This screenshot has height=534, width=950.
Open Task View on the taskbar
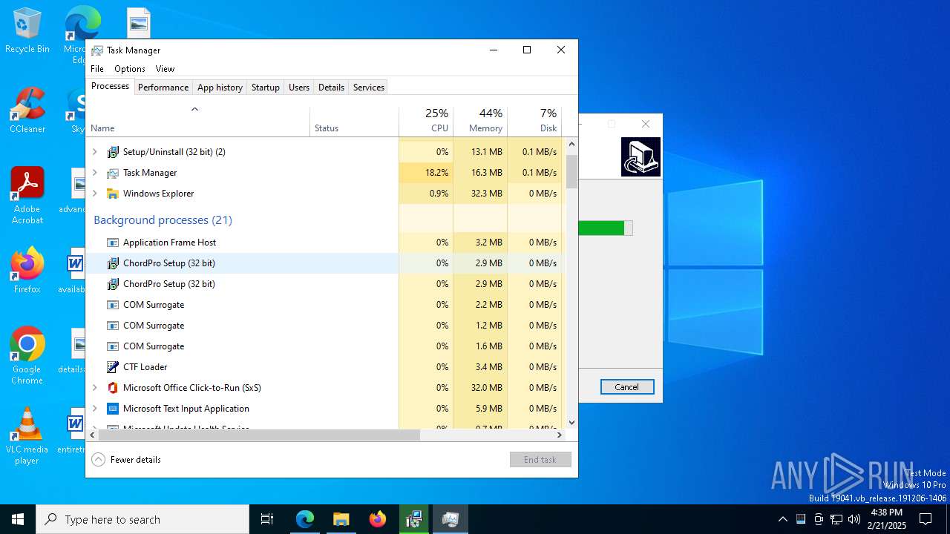(267, 519)
